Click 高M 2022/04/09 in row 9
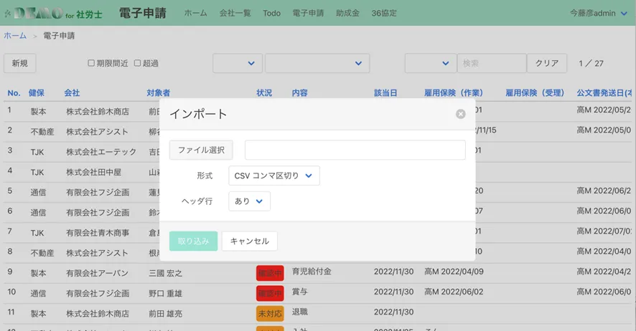 point(454,272)
